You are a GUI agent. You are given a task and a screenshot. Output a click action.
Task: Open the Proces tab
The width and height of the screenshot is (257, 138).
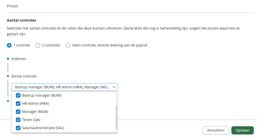pos(12,6)
